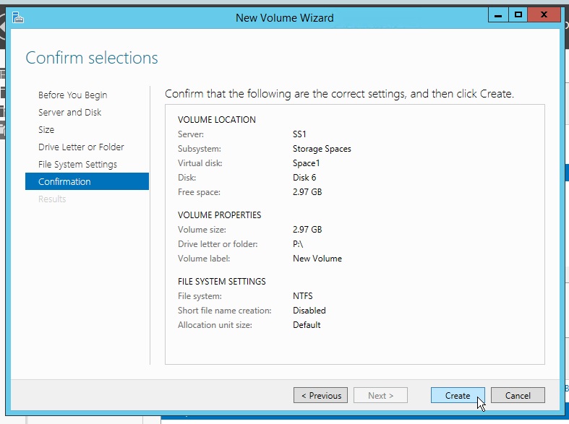Viewport: 569px width, 424px height.
Task: Open the Drive Letter or Folder step
Action: click(81, 147)
